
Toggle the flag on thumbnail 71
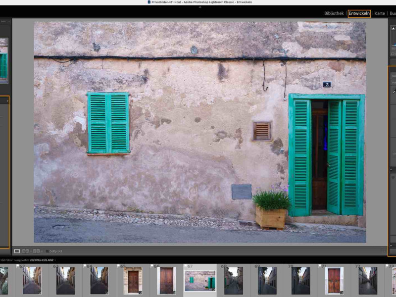coord(320,266)
